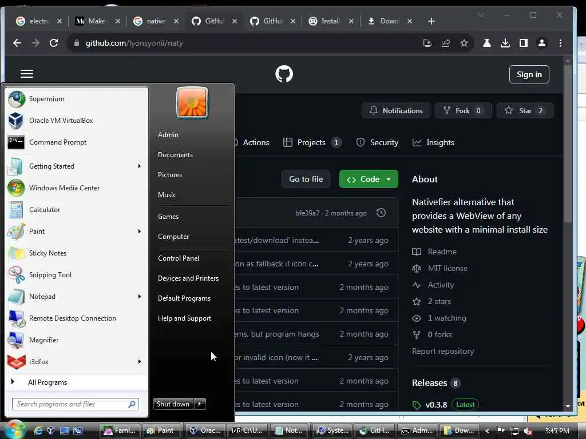586x439 pixels.
Task: Star the repository
Action: (525, 110)
